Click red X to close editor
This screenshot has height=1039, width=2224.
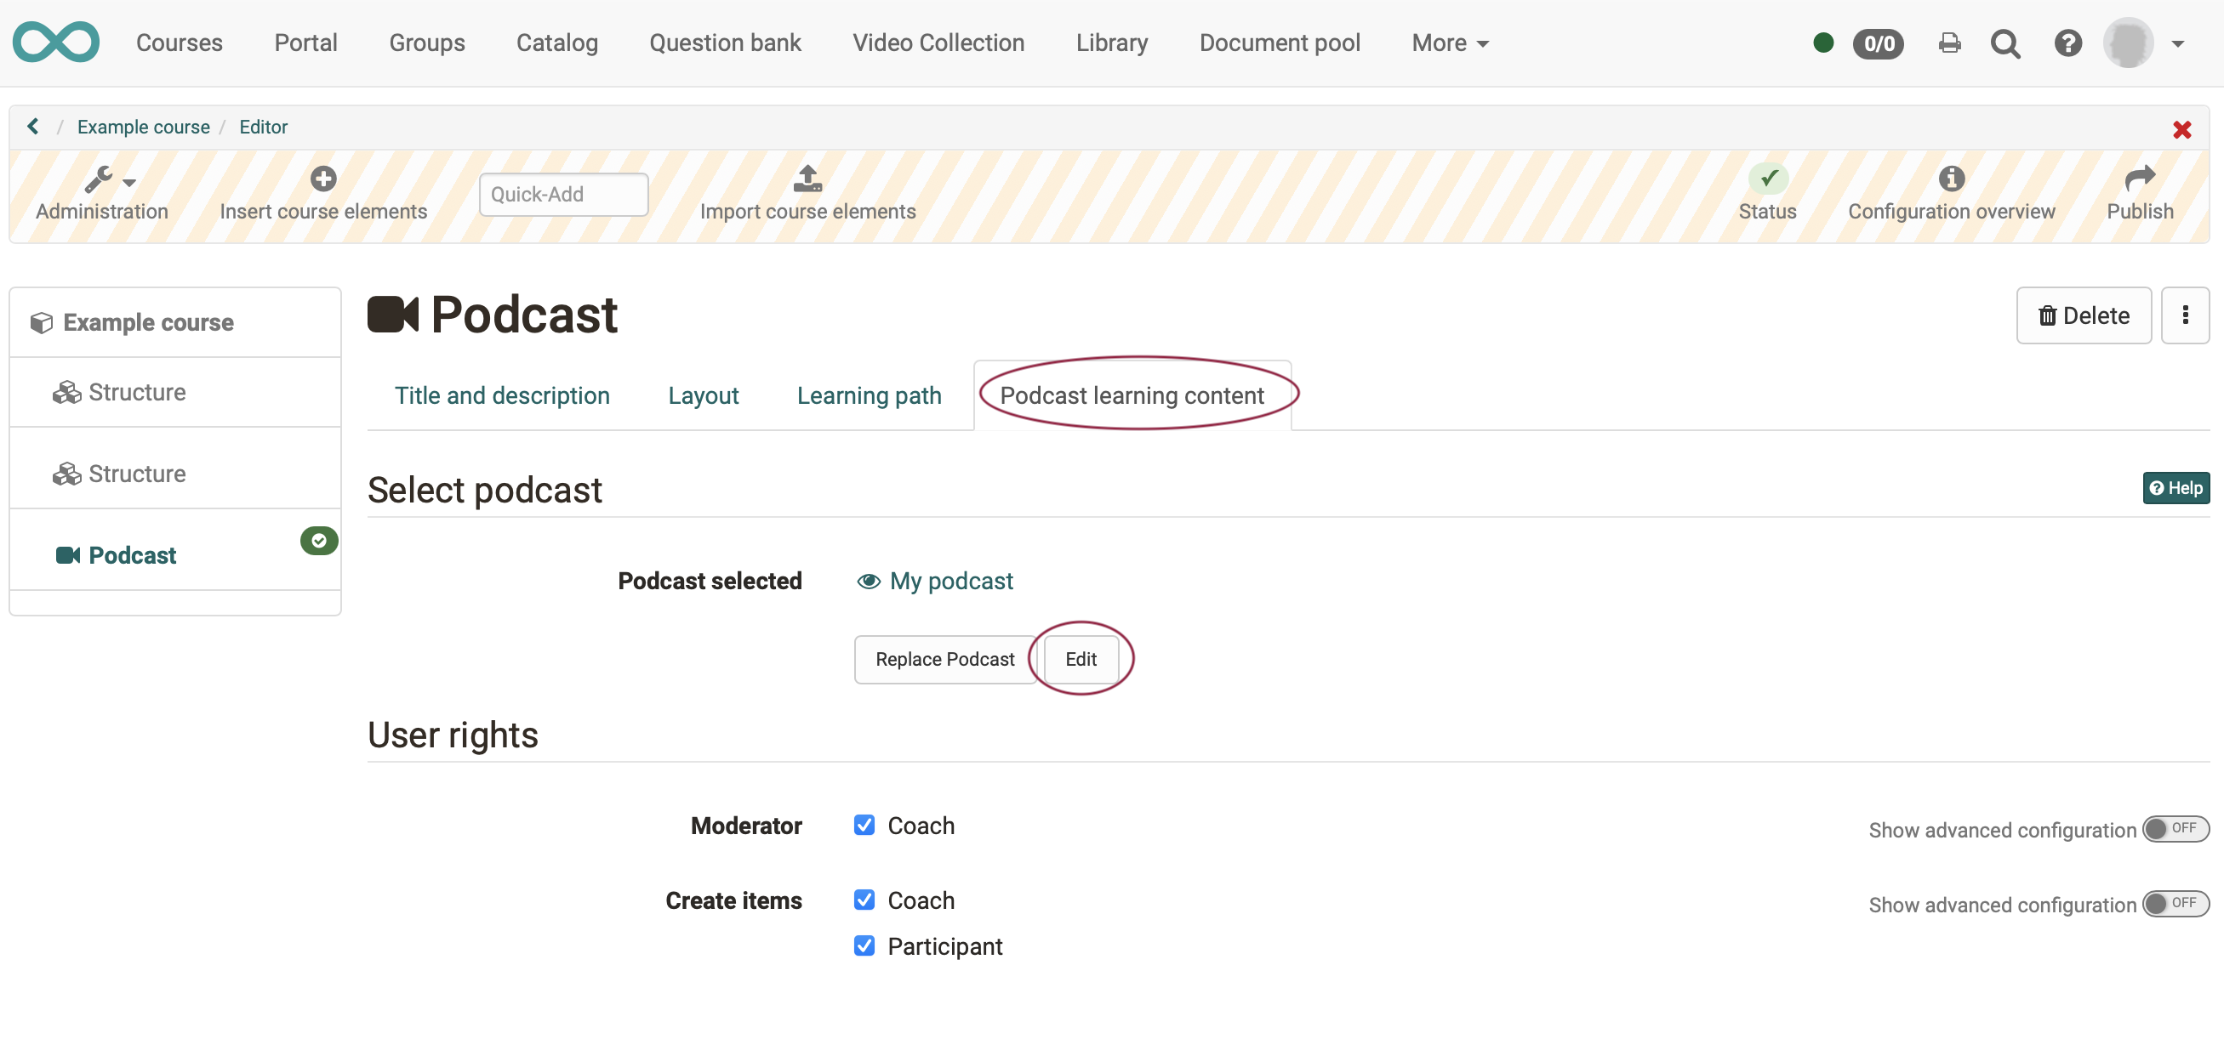(x=2181, y=130)
